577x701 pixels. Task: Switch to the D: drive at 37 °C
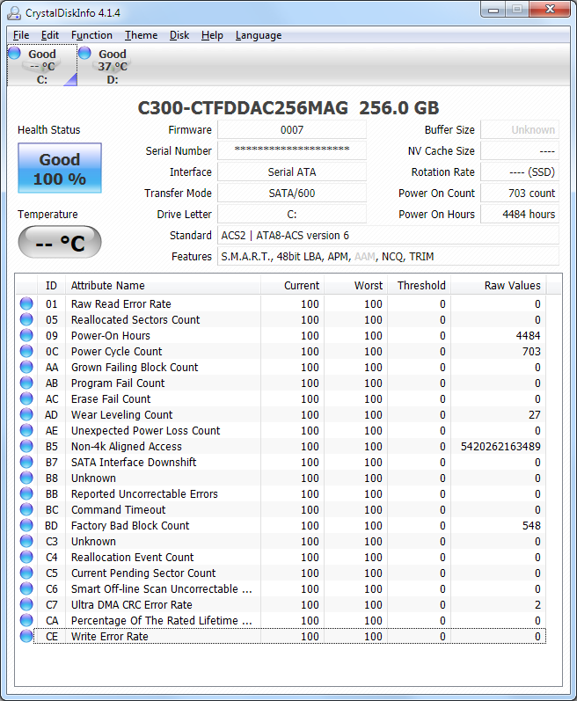click(113, 66)
